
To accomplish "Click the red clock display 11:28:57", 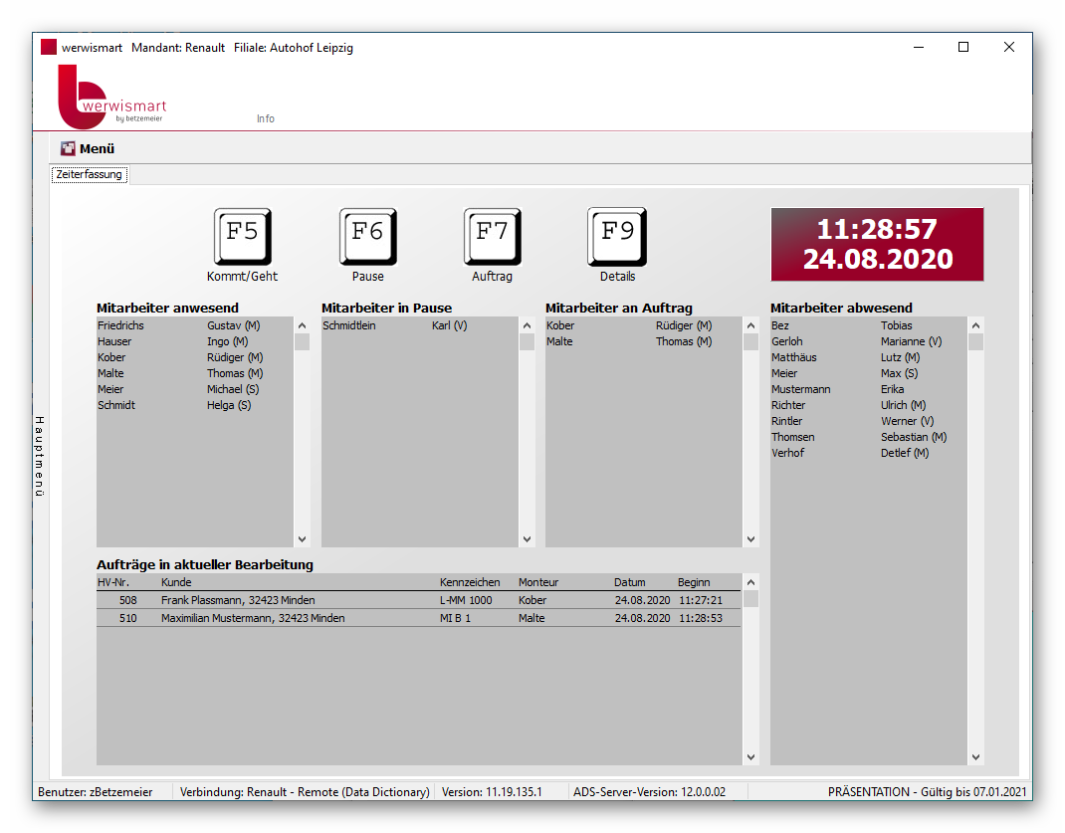I will (x=877, y=245).
